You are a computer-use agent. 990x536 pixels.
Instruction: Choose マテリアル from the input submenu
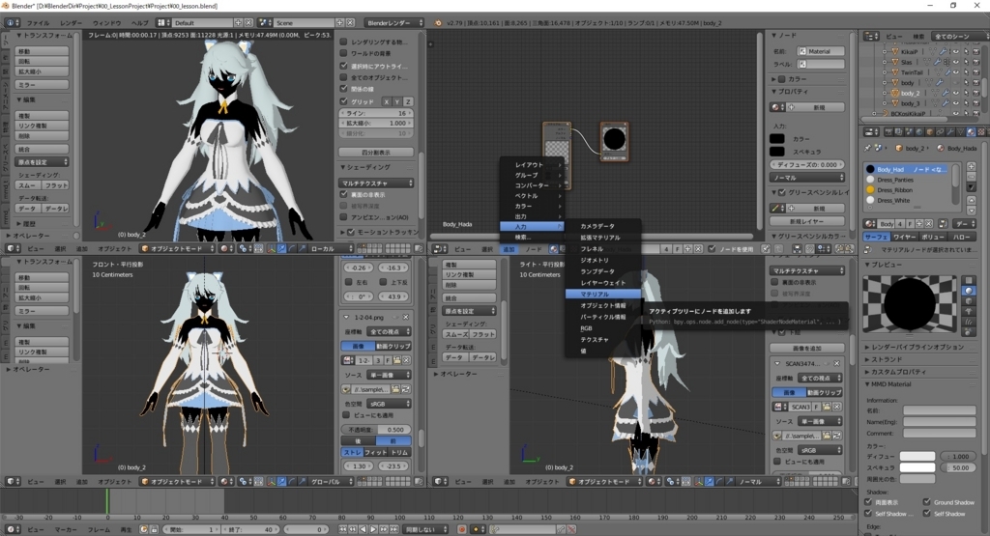[603, 295]
